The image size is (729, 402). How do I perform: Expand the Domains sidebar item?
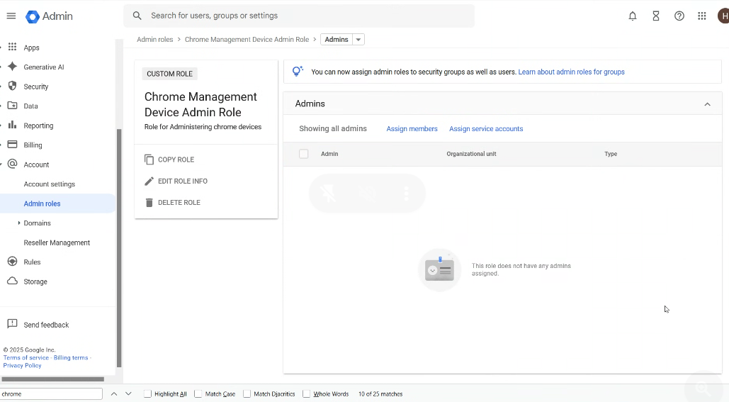(18, 223)
